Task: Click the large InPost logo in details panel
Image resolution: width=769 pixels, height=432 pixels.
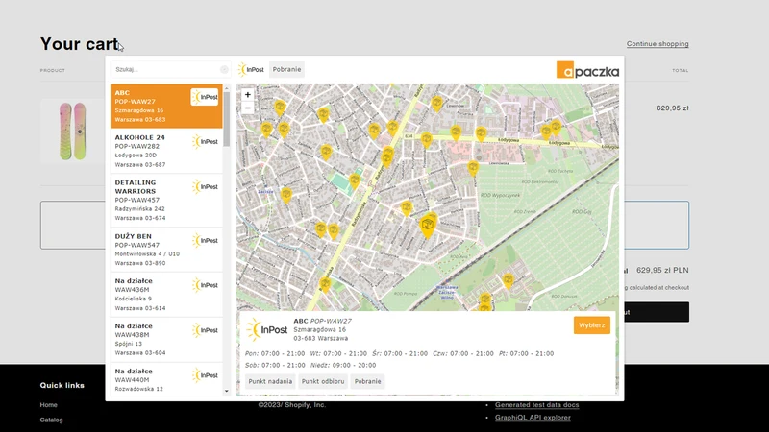Action: click(x=267, y=329)
